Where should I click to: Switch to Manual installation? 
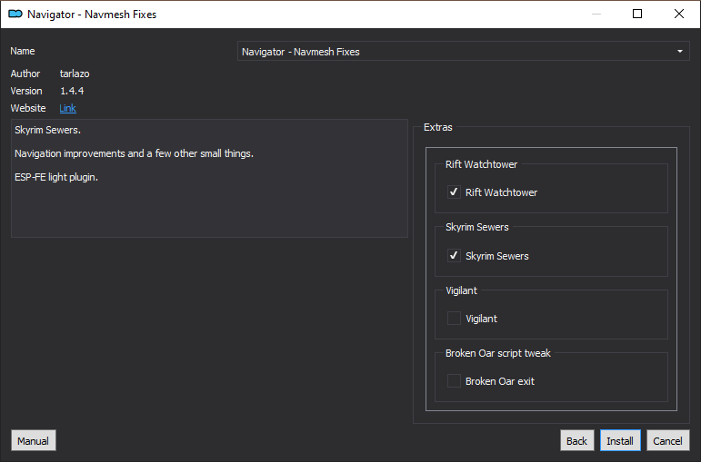tap(33, 440)
